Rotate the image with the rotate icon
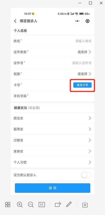The image size is (105, 215). pyautogui.click(x=58, y=204)
